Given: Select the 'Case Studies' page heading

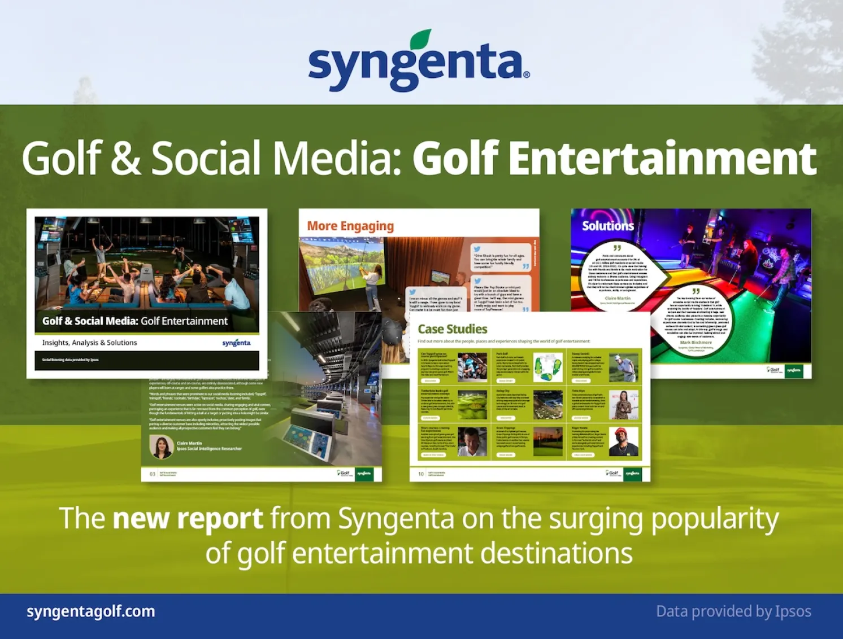Looking at the screenshot, I should pos(452,329).
